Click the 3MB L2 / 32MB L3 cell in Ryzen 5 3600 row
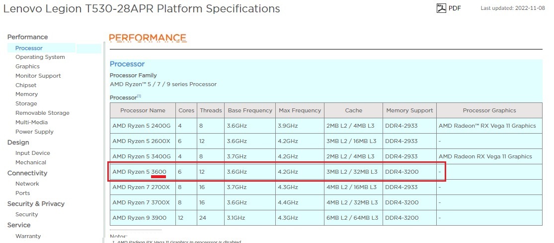This screenshot has width=554, height=243. point(353,172)
